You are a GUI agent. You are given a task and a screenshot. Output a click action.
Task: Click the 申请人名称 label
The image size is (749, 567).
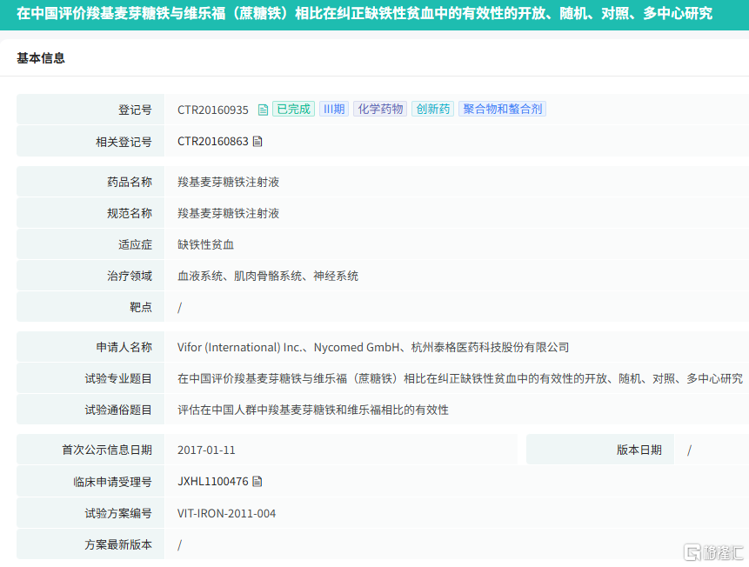coord(124,347)
